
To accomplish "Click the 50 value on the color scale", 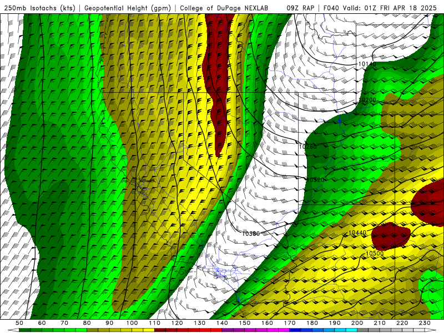I will click(19, 323).
